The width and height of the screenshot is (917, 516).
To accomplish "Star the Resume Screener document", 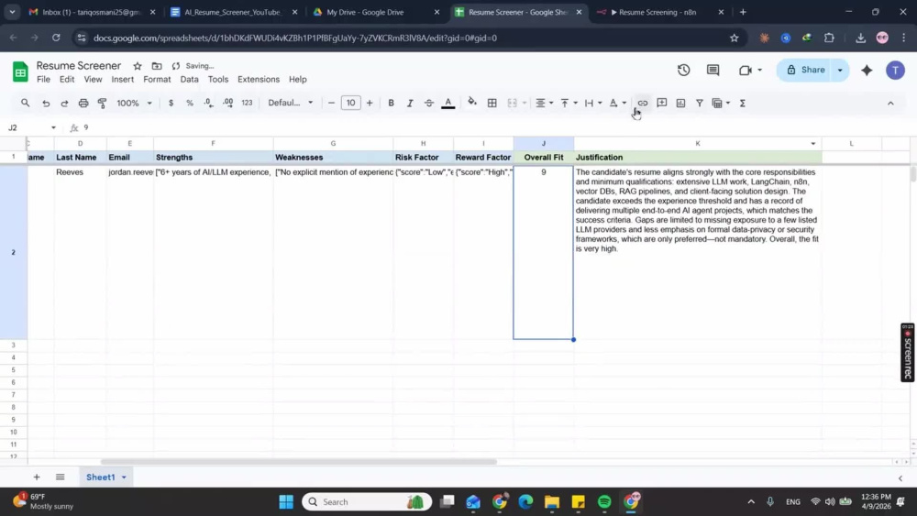I will [x=138, y=66].
